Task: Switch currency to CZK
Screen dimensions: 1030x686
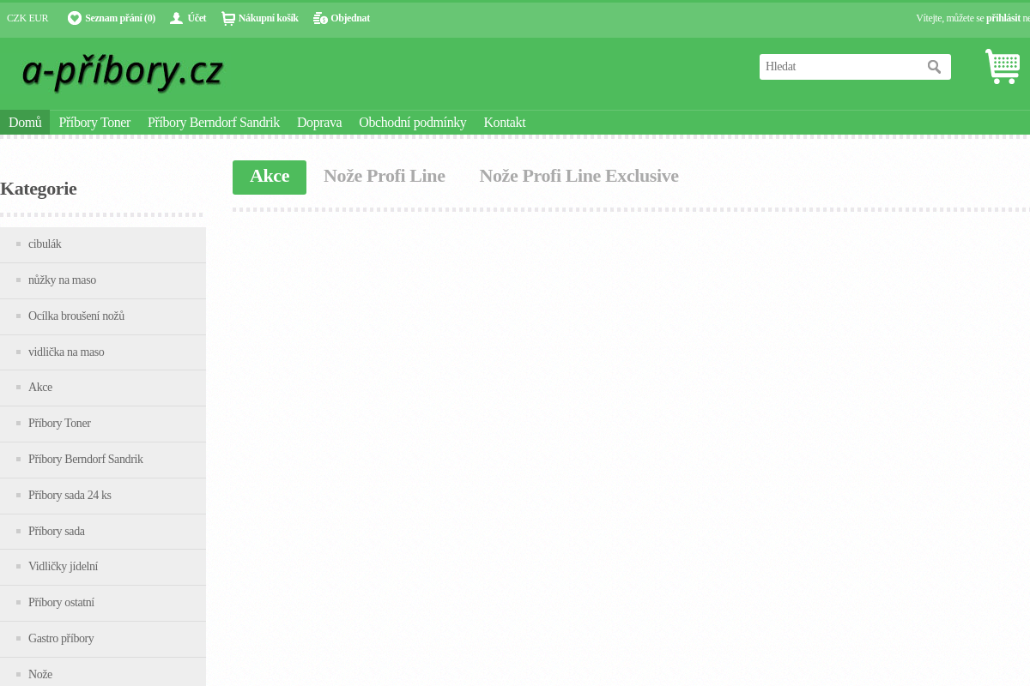Action: point(16,18)
